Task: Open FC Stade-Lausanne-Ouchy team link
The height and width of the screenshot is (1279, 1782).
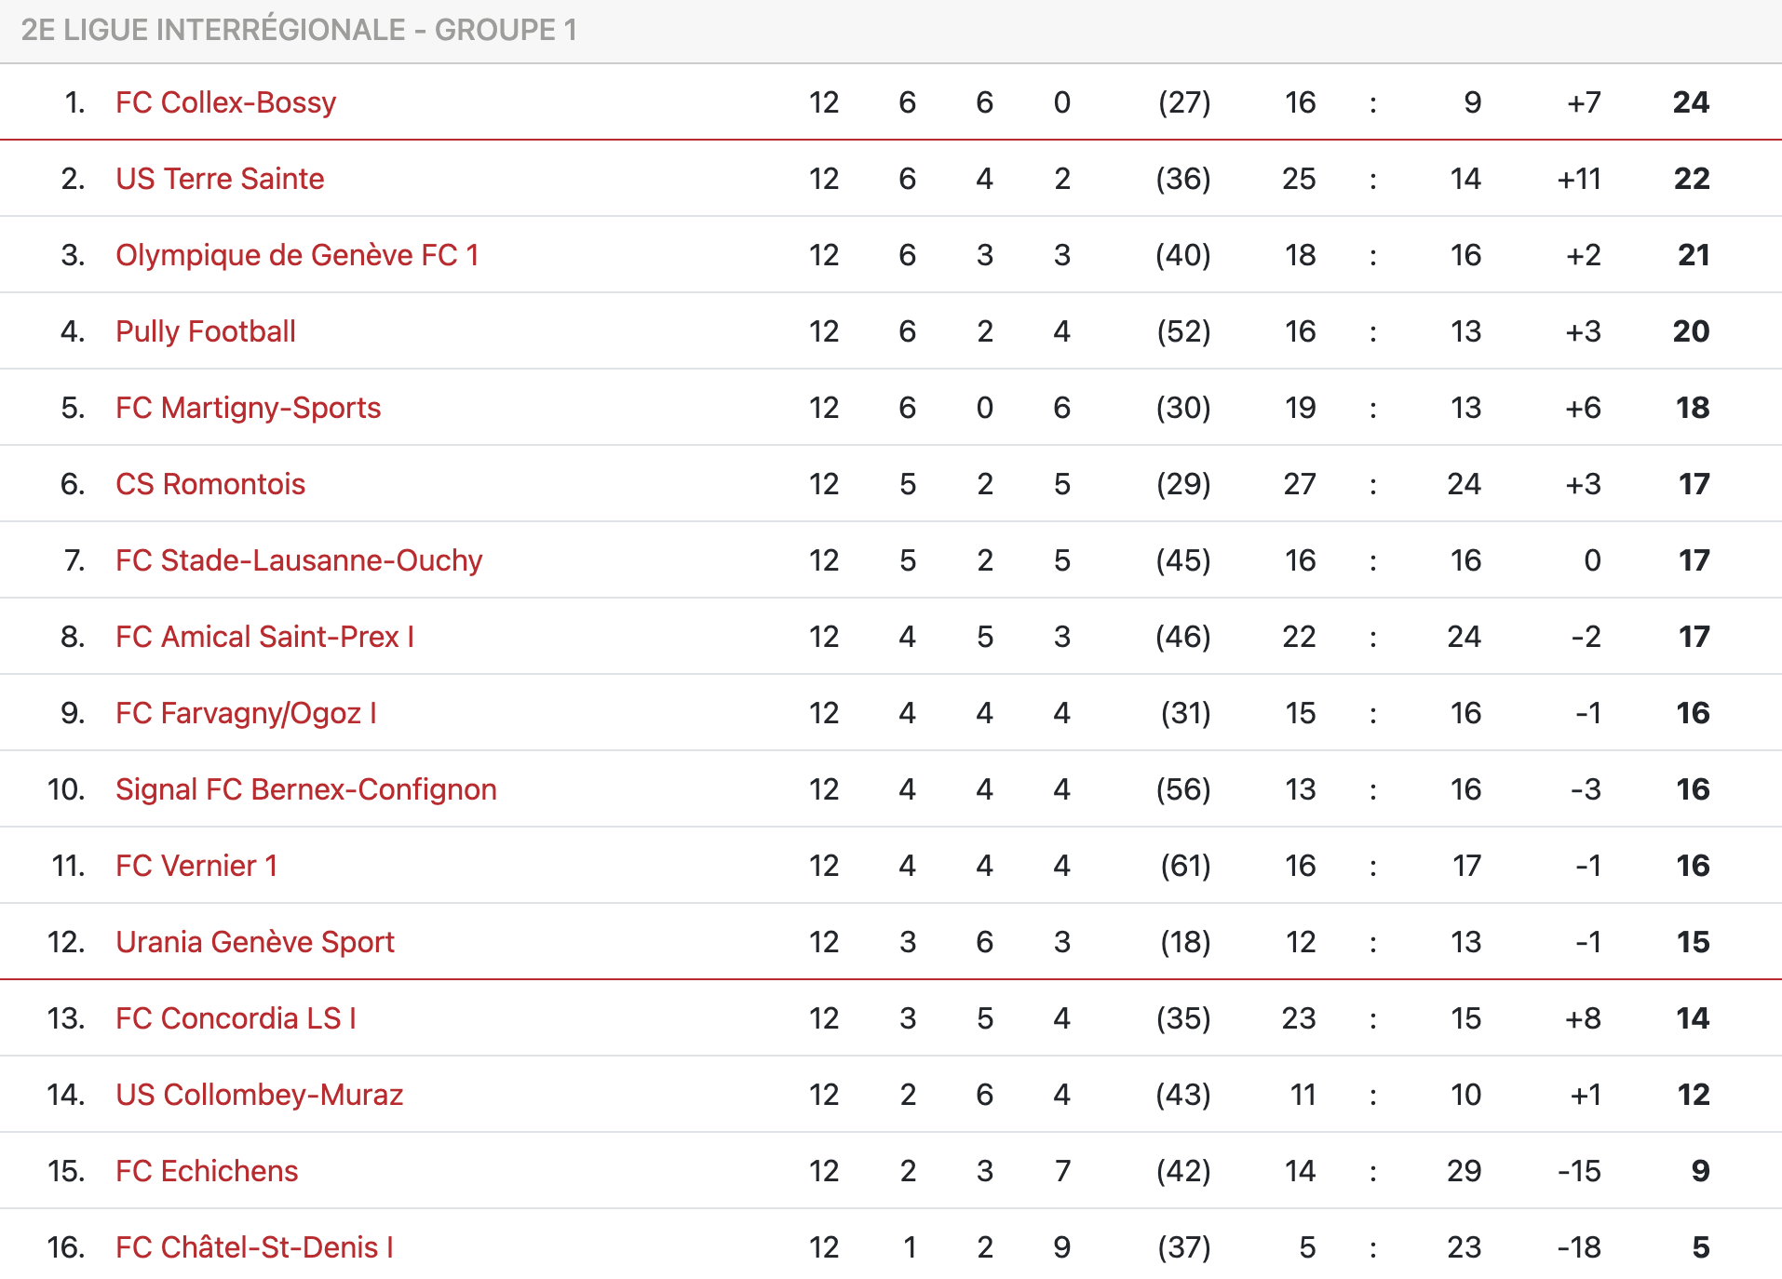Action: click(x=299, y=560)
